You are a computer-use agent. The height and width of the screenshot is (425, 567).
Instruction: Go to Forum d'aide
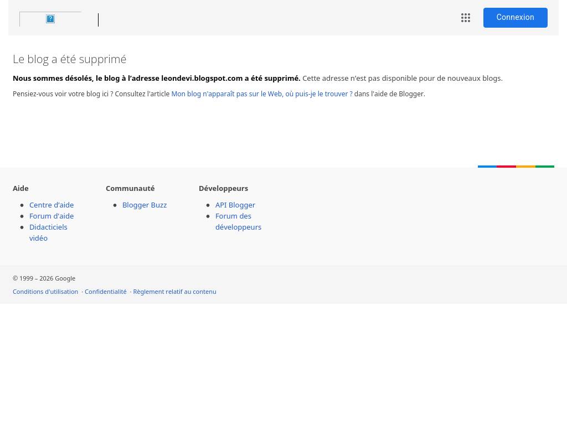[x=51, y=216]
